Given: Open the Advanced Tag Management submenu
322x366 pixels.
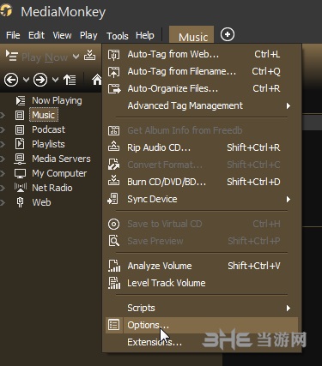Looking at the screenshot, I should click(202, 105).
